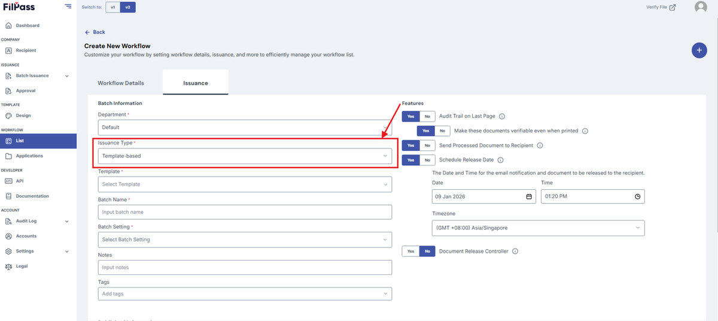Viewport: 718px width, 321px height.
Task: Open the user avatar profile menu
Action: coord(701,7)
